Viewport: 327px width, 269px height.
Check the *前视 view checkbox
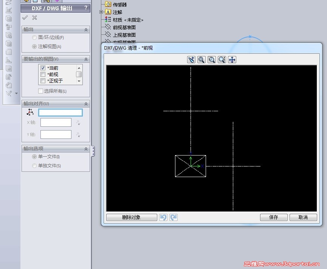pos(43,74)
